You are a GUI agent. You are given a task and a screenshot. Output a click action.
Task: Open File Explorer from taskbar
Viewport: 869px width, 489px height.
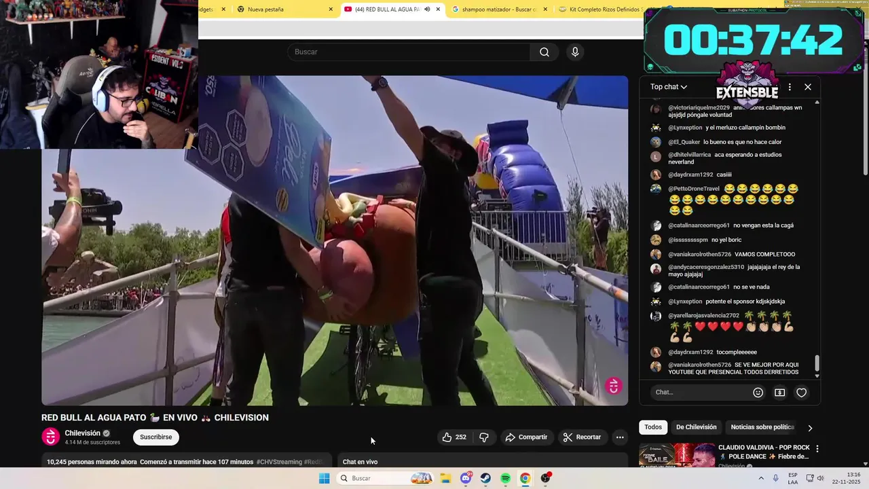[446, 478]
